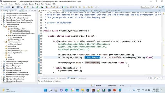Image resolution: width=165 pixels, height=93 pixels.
Task: Select hibernate.cfg.xml in Package Explorer
Action: [15, 44]
